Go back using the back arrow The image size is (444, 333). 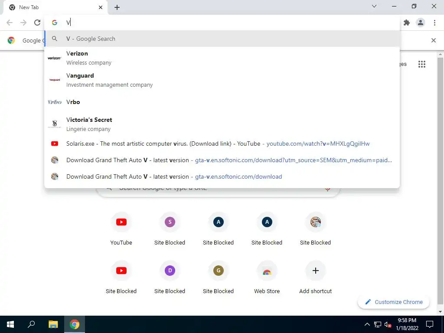coord(10,23)
